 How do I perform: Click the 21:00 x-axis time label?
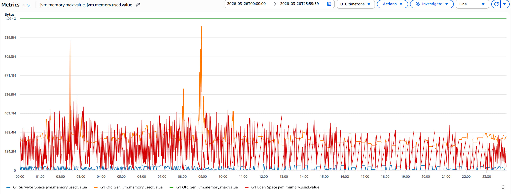(x=446, y=177)
